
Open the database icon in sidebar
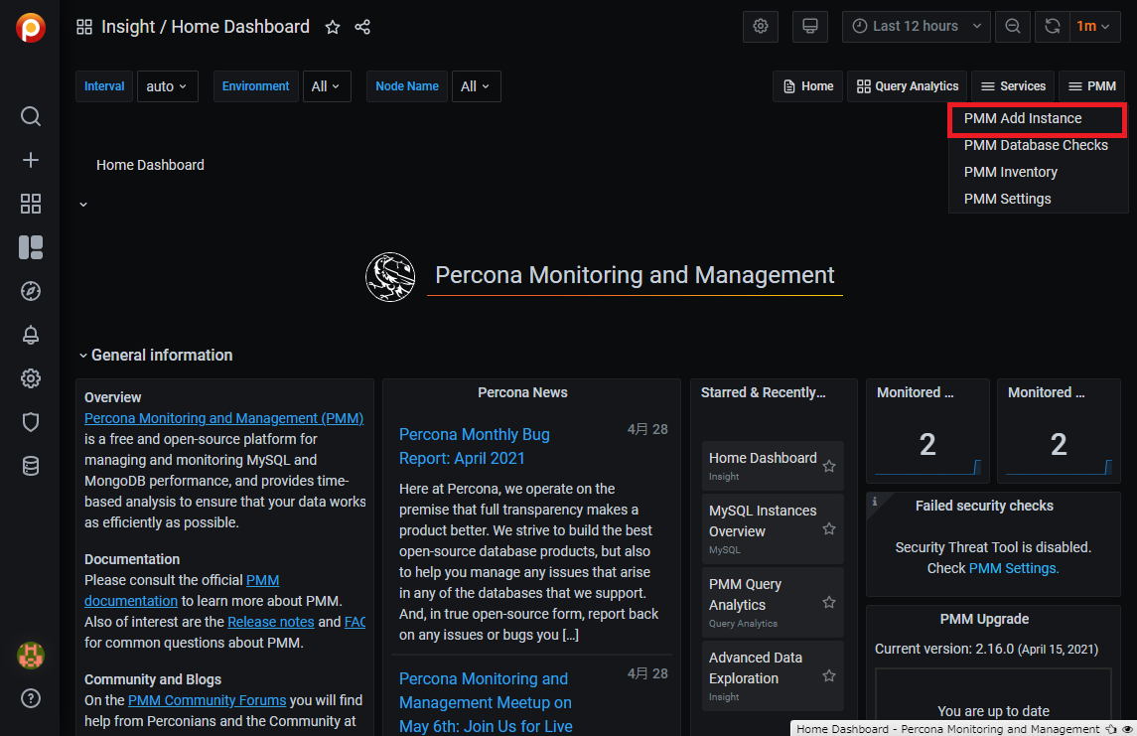[x=31, y=466]
